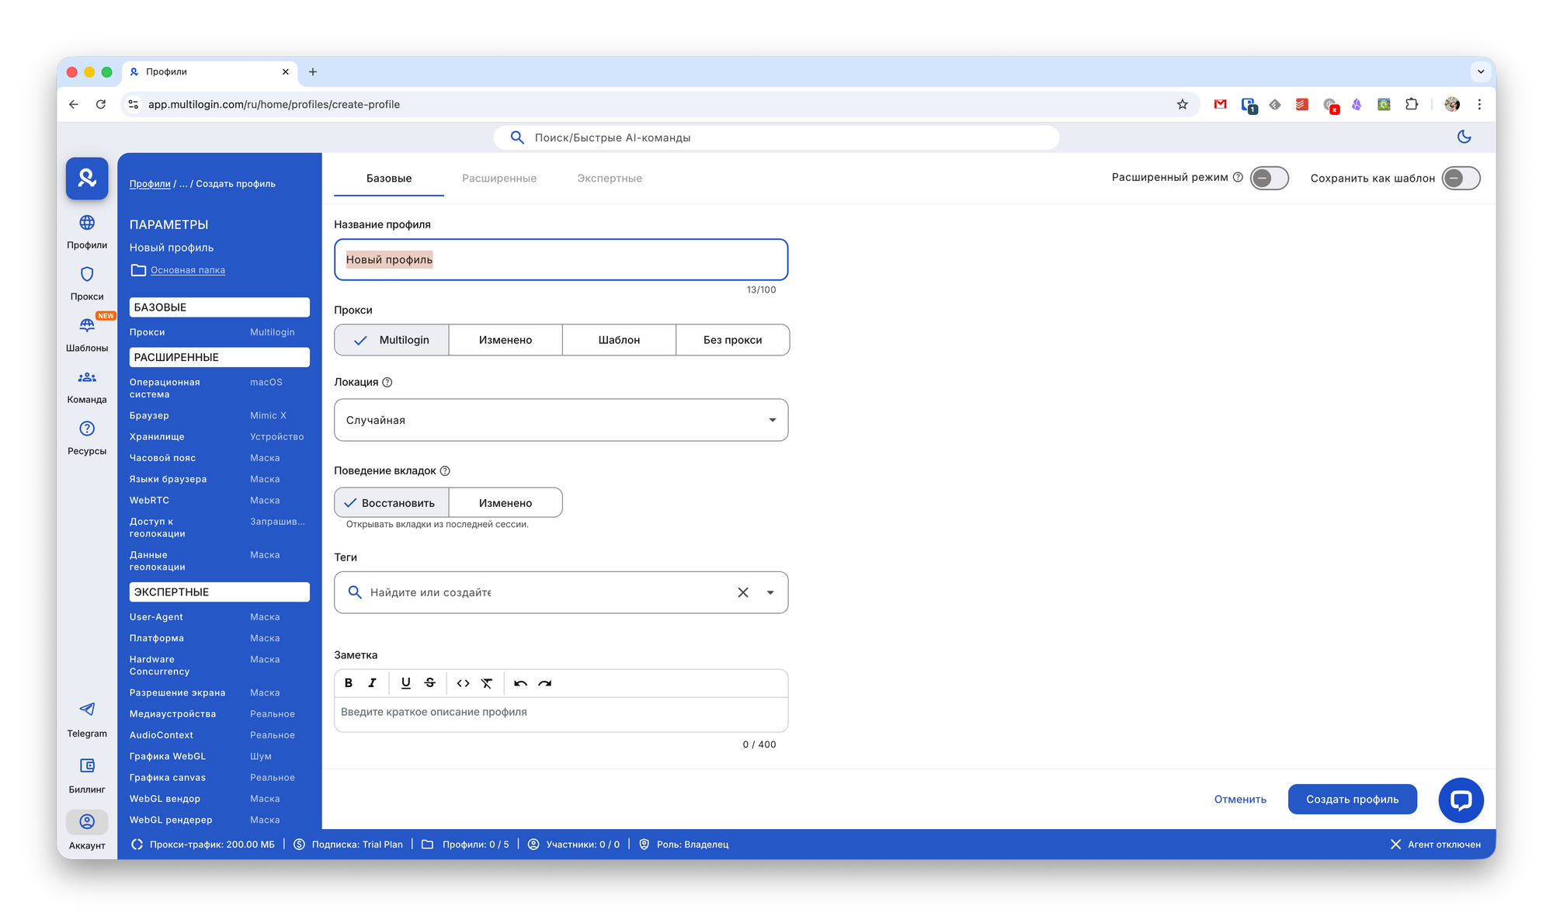Open the Tags dropdown arrow
This screenshot has width=1553, height=916.
pos(770,592)
